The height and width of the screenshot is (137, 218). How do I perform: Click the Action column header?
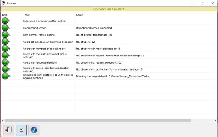[79, 15]
